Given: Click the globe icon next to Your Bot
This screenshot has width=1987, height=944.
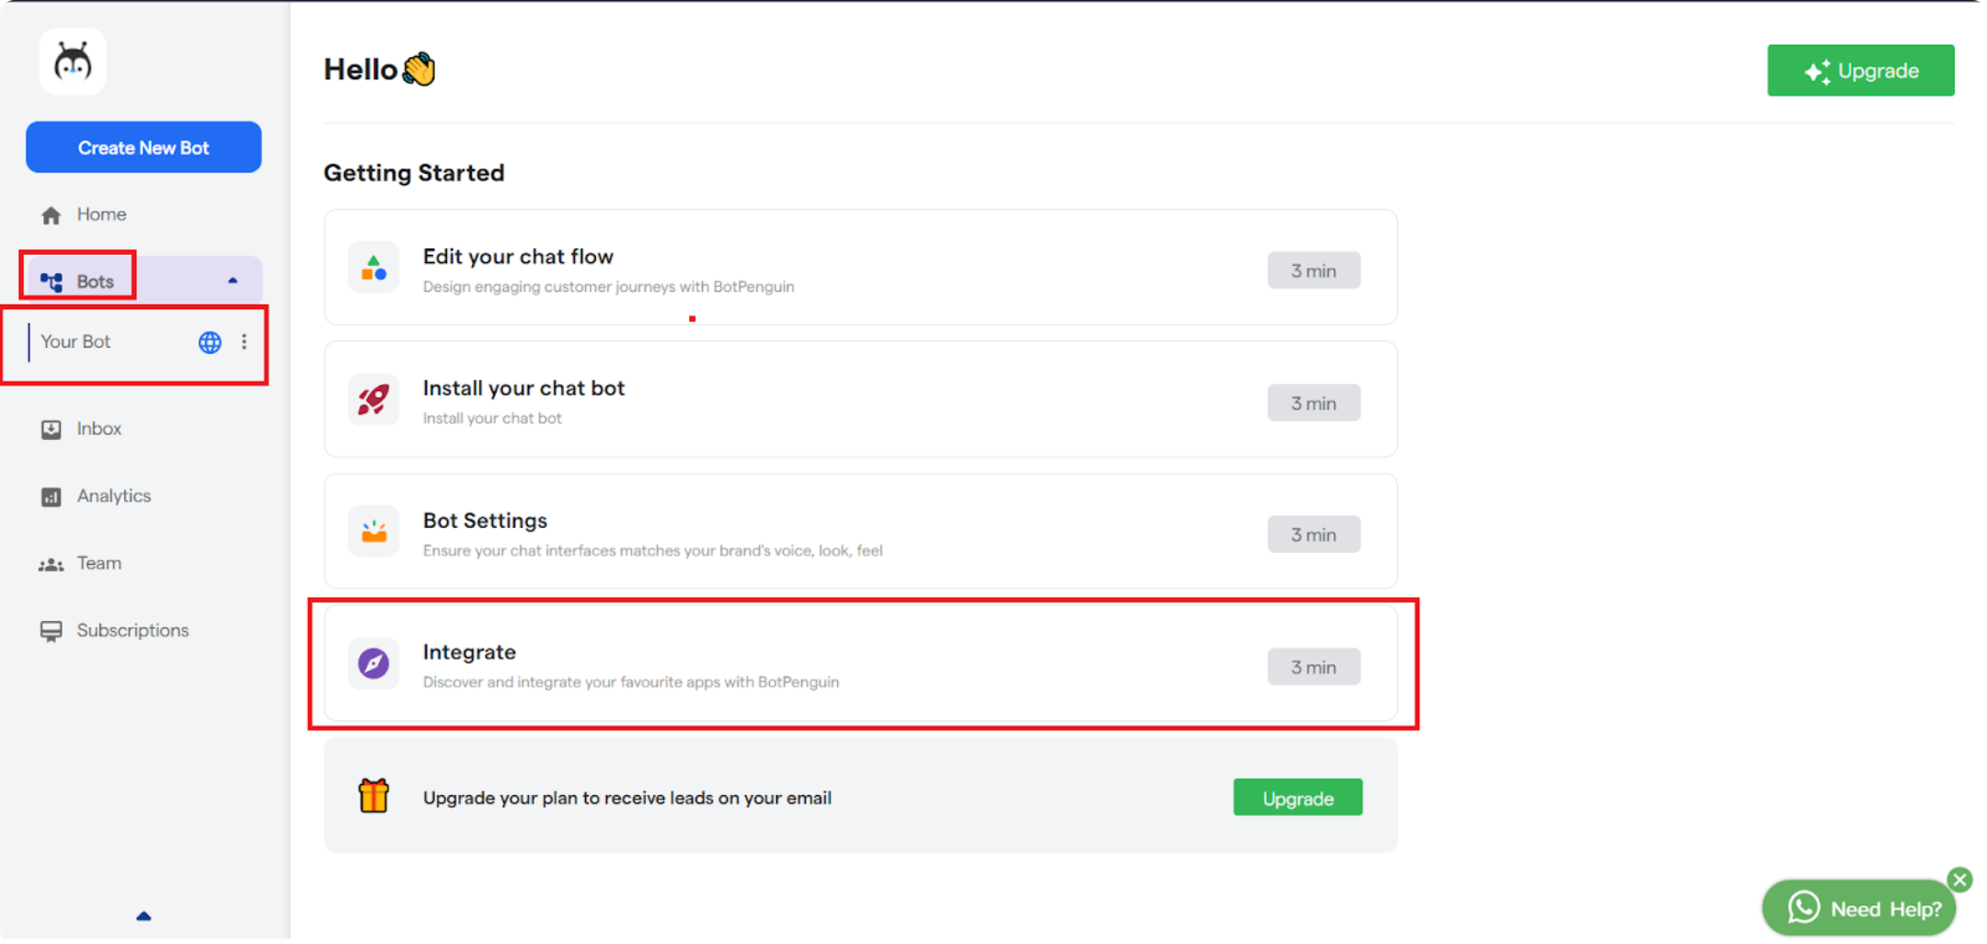Looking at the screenshot, I should click(x=209, y=342).
